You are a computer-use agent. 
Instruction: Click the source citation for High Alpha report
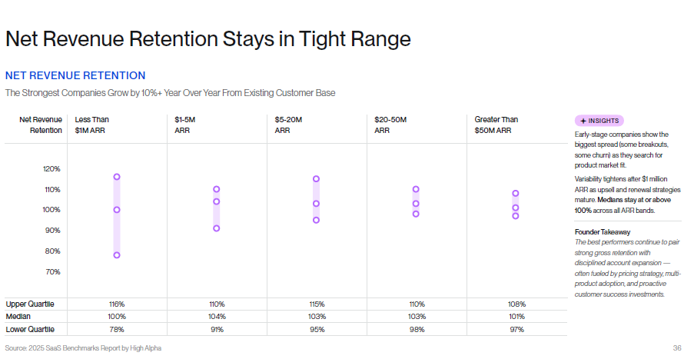(83, 347)
